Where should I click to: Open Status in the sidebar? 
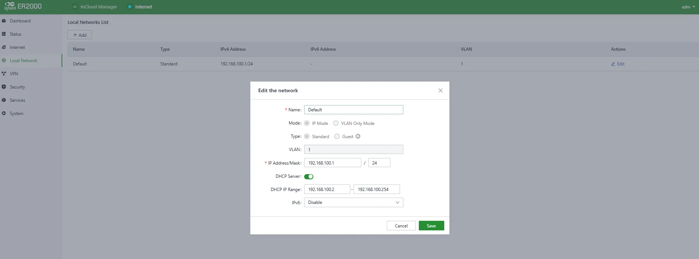click(x=15, y=34)
